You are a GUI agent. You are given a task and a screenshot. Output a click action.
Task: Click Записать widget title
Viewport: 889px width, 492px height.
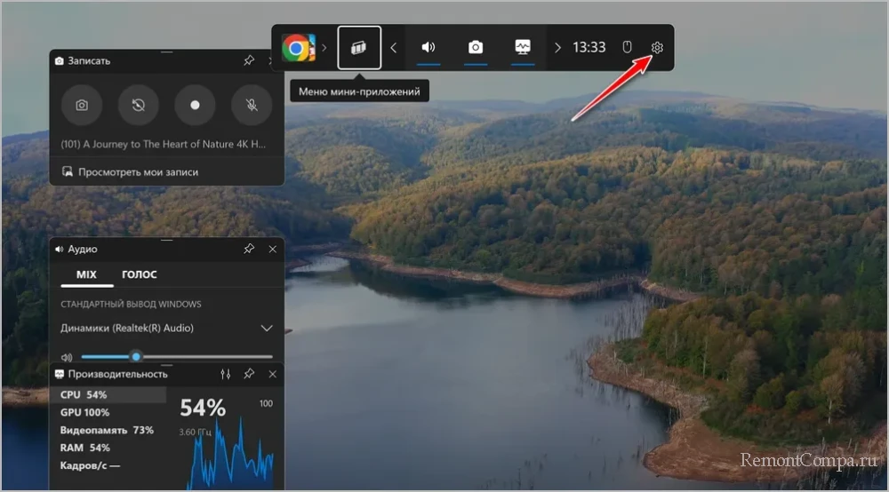tap(88, 60)
